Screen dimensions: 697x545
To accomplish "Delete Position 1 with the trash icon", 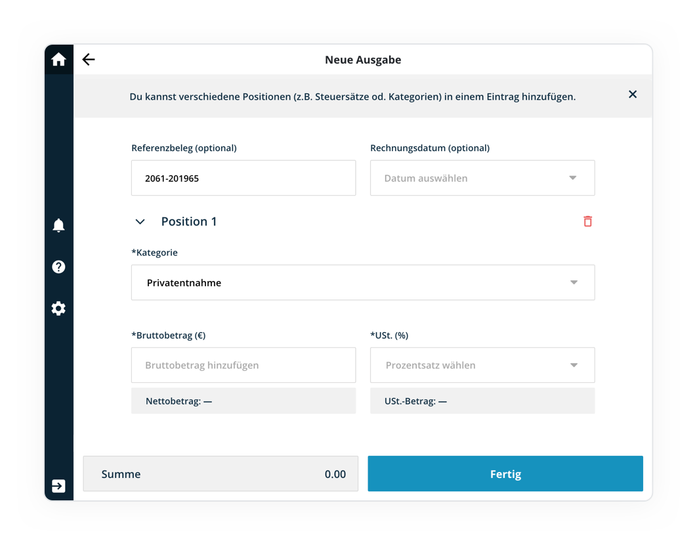I will [x=587, y=221].
